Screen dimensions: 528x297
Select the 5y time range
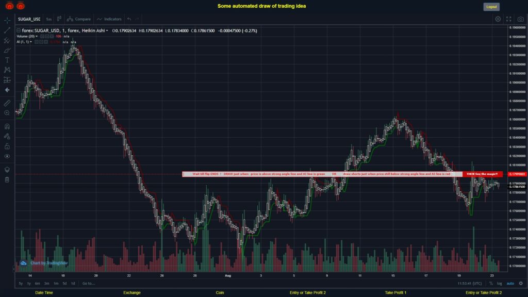21,284
